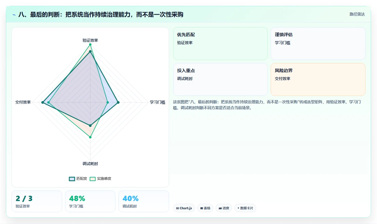Screen dimensions: 377x224
Task: Click the 验证效率 caption under 2 / 3
Action: (x=23, y=206)
